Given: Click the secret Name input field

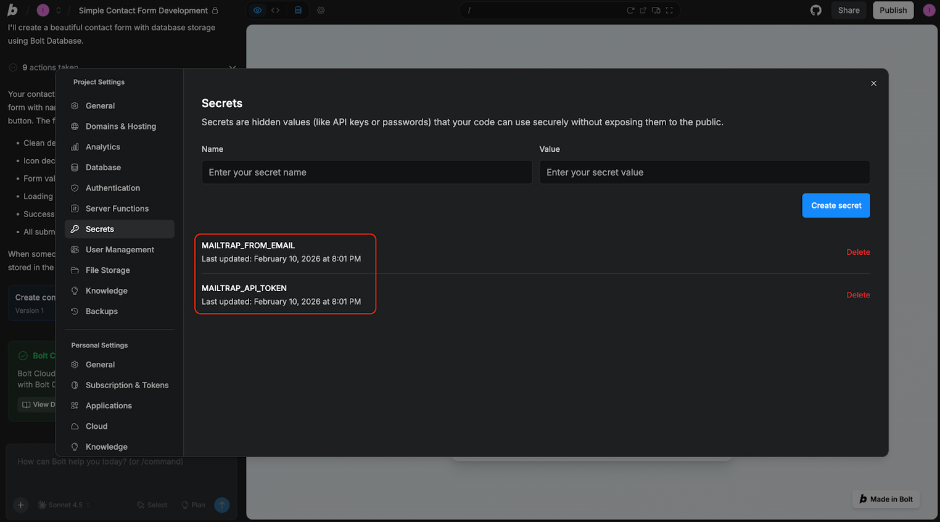Looking at the screenshot, I should tap(366, 172).
